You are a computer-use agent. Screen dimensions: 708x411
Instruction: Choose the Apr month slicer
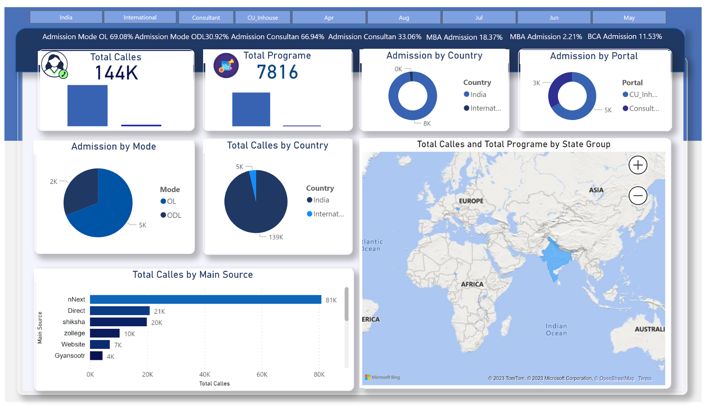coord(329,17)
